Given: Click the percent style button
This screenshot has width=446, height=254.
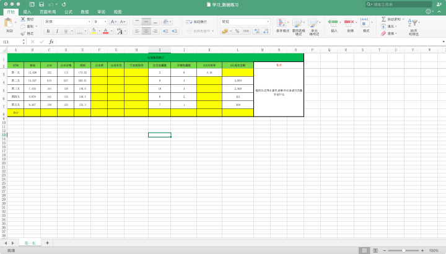Looking at the screenshot, I should [x=236, y=30].
